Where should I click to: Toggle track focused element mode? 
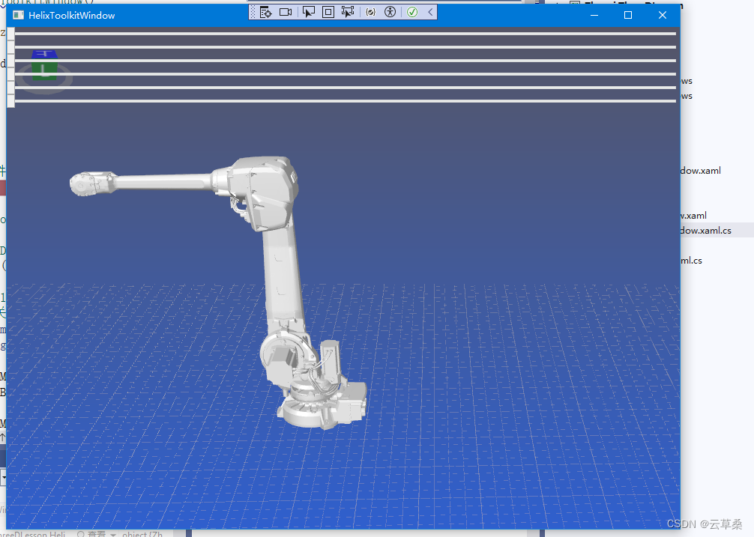[348, 12]
